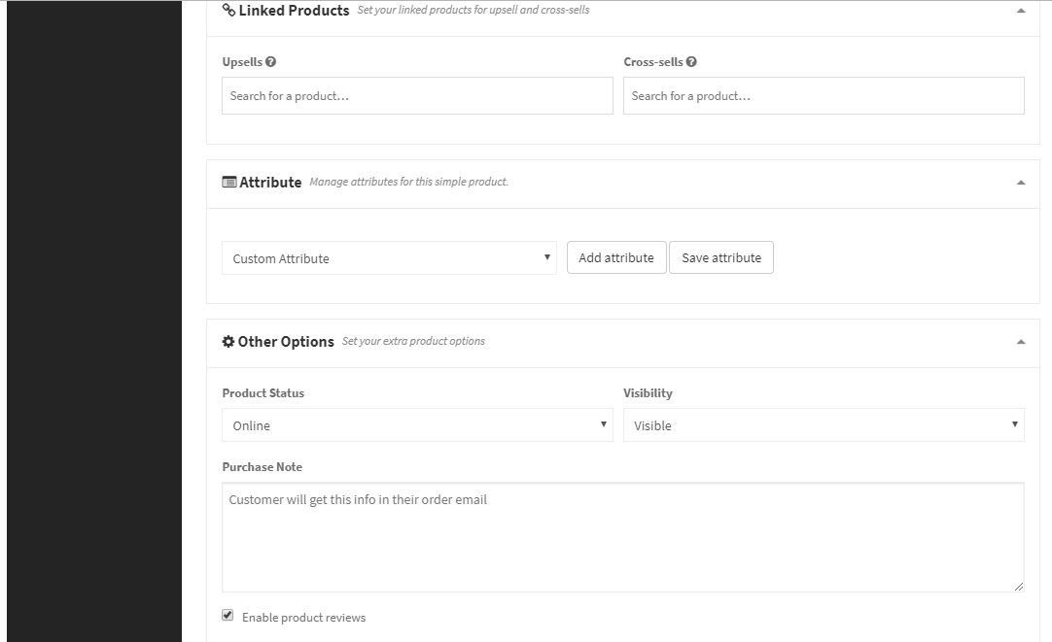Viewport: 1052px width, 642px height.
Task: Collapse the Other Options panel arrow
Action: point(1021,342)
